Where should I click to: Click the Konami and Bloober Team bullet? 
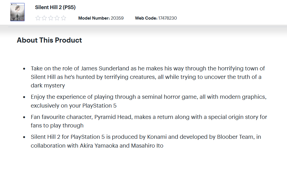[146, 141]
